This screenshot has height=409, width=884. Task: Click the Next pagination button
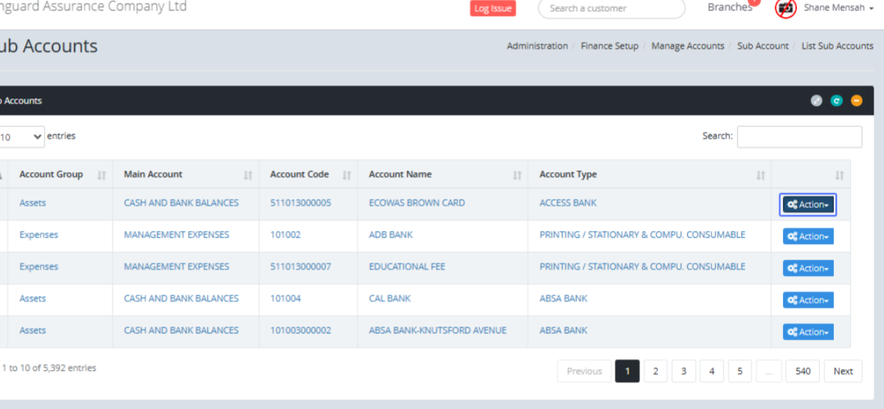click(843, 371)
